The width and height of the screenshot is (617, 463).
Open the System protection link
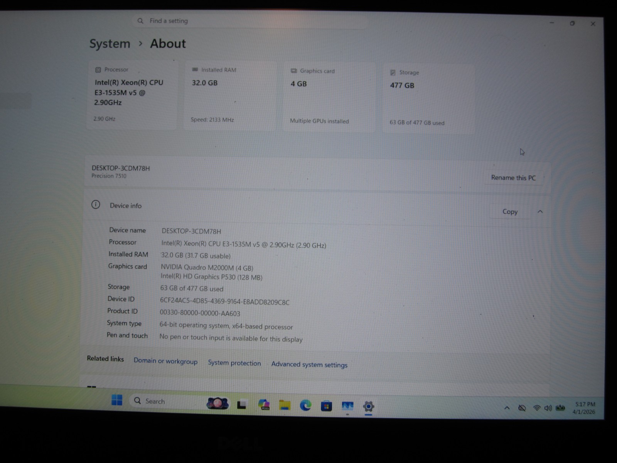coord(234,363)
